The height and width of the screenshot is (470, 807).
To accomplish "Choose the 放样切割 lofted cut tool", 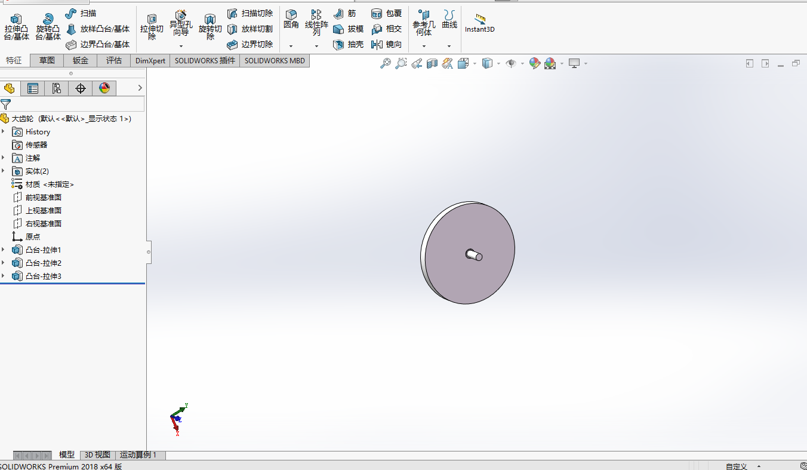I will coord(250,29).
